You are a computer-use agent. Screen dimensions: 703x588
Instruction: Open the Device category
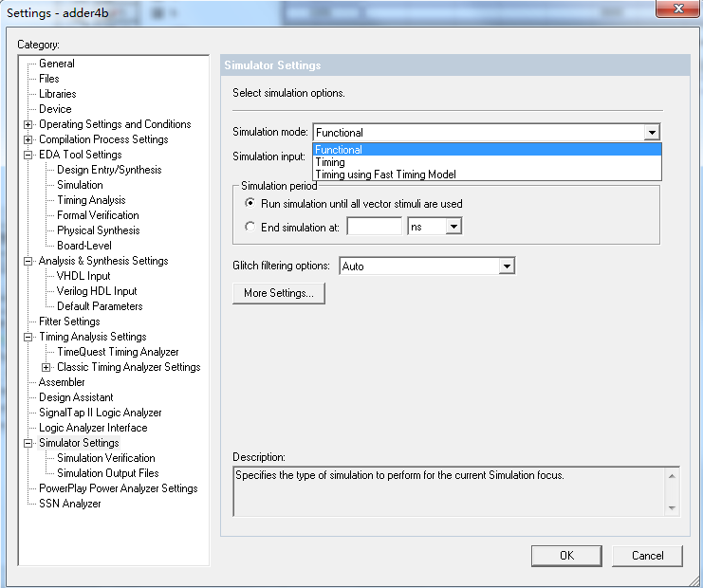click(x=55, y=109)
